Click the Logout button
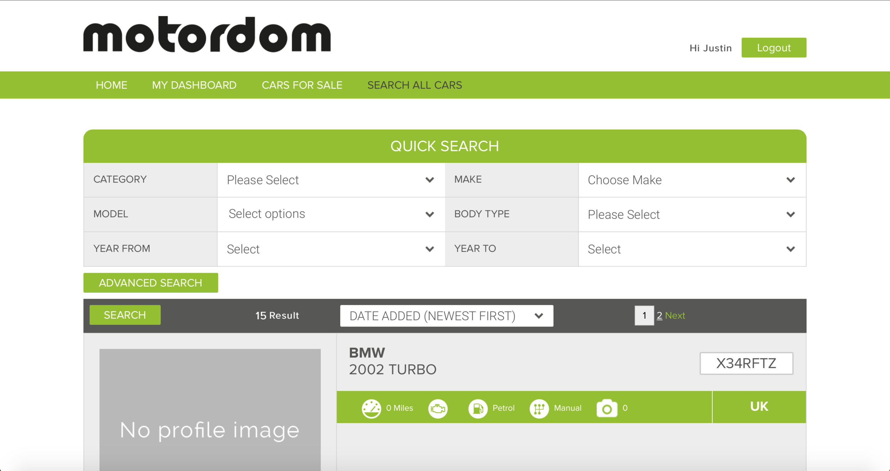This screenshot has height=471, width=890. click(x=774, y=48)
